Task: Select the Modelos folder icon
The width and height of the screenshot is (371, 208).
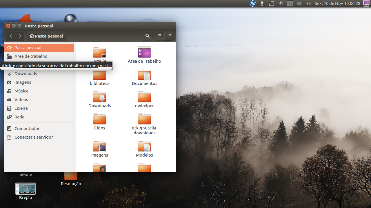Action: coord(144,146)
